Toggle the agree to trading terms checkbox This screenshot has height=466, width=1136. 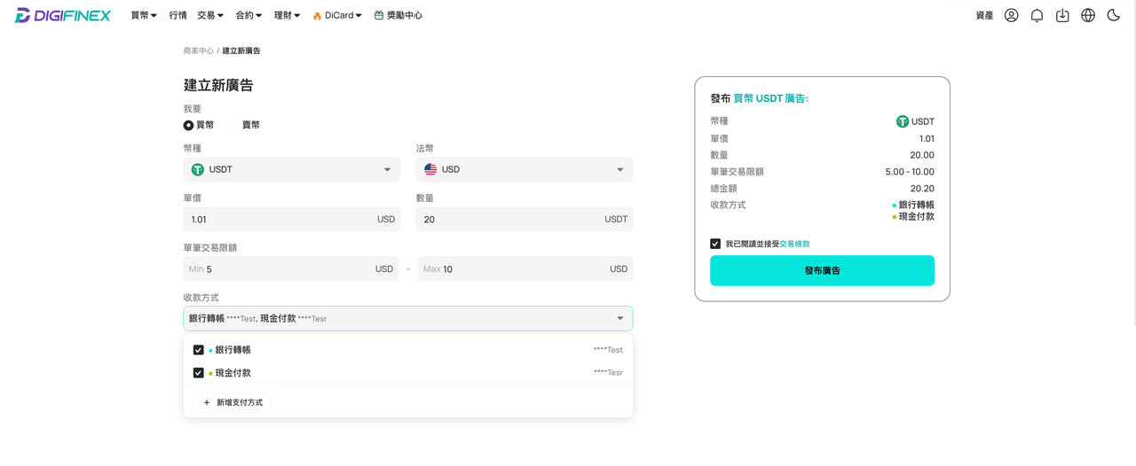[715, 244]
